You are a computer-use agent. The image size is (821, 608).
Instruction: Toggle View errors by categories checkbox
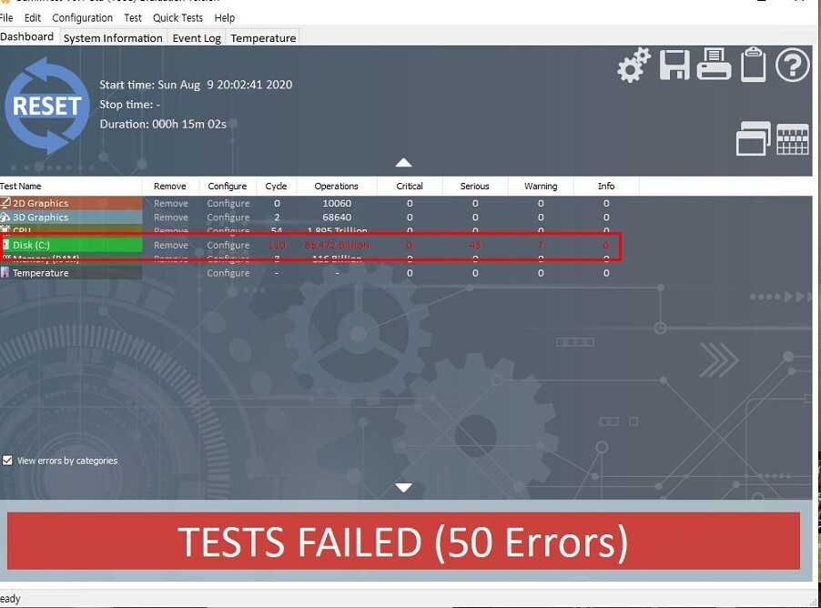pyautogui.click(x=7, y=461)
